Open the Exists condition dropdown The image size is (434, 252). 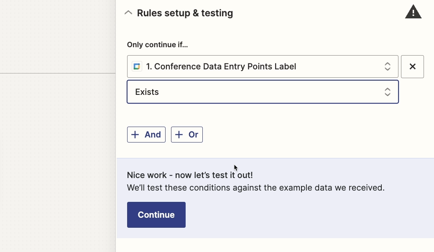[x=263, y=92]
